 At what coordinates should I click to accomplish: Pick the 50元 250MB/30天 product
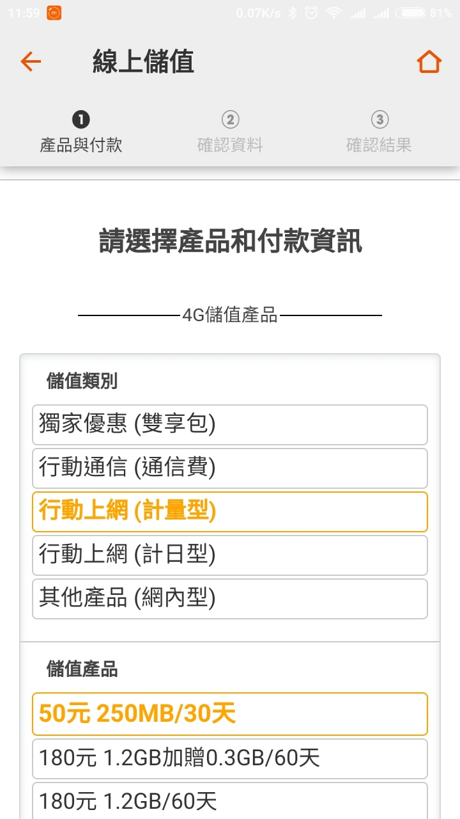230,714
